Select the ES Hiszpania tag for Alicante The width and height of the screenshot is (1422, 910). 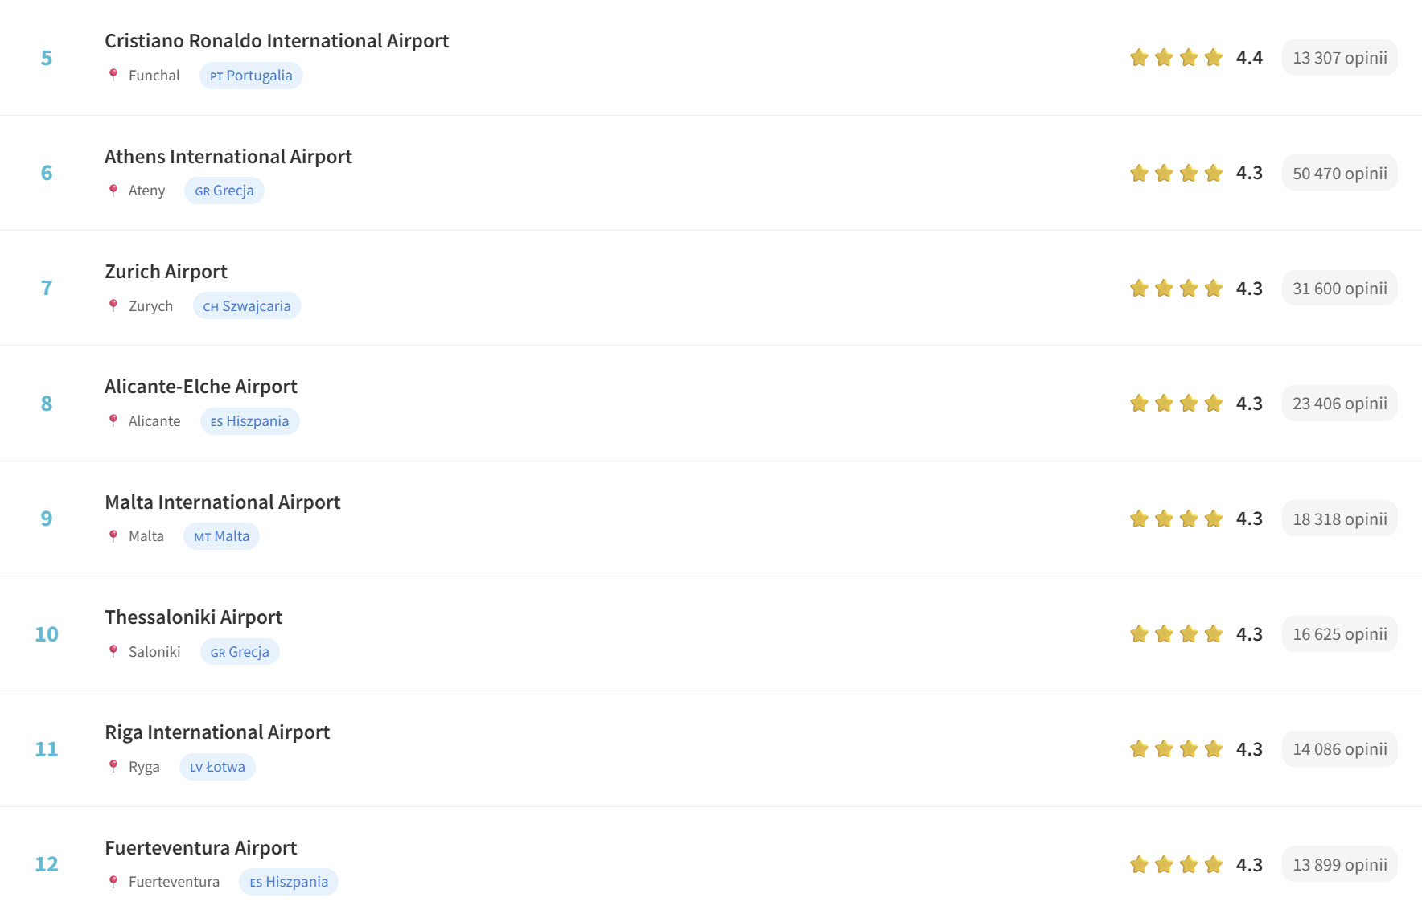coord(249,421)
